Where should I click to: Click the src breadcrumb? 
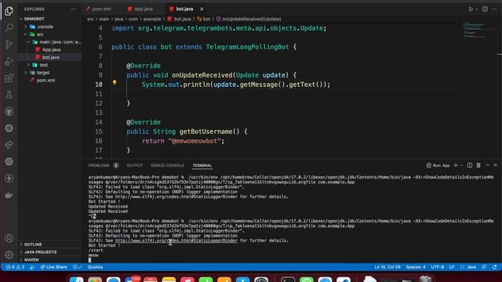point(90,19)
